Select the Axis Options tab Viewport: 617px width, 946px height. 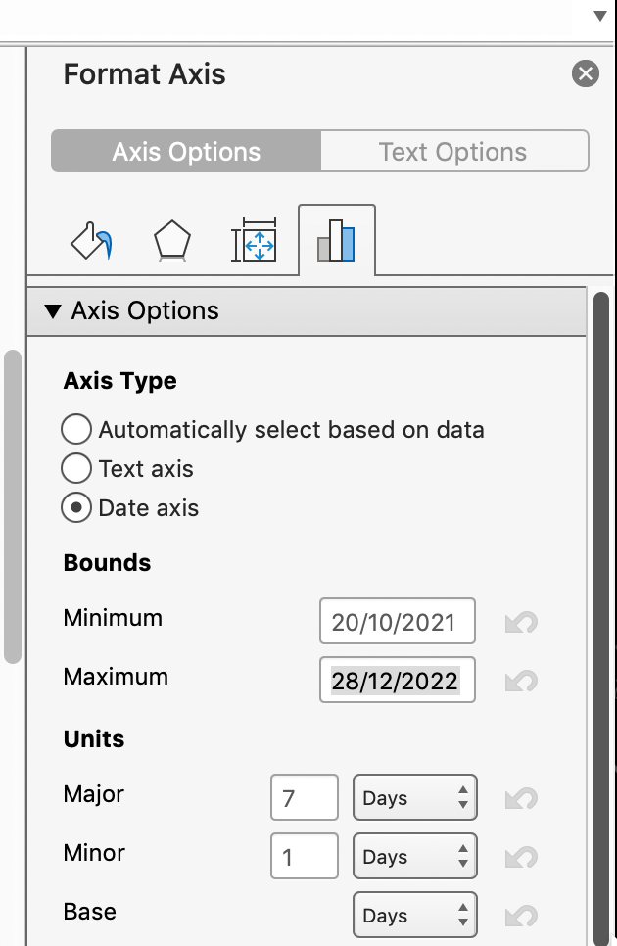186,151
